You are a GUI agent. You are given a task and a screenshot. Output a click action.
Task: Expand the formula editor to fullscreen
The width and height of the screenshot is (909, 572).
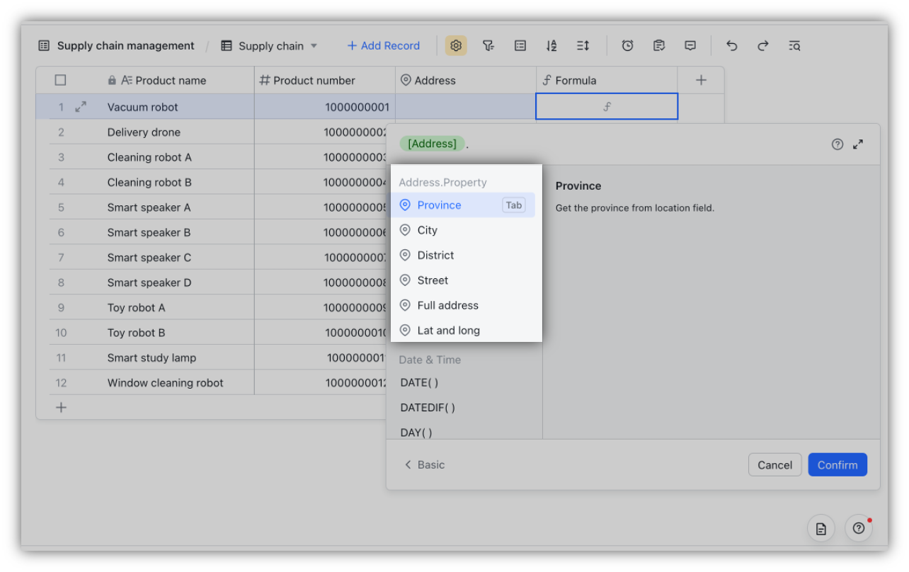point(858,144)
